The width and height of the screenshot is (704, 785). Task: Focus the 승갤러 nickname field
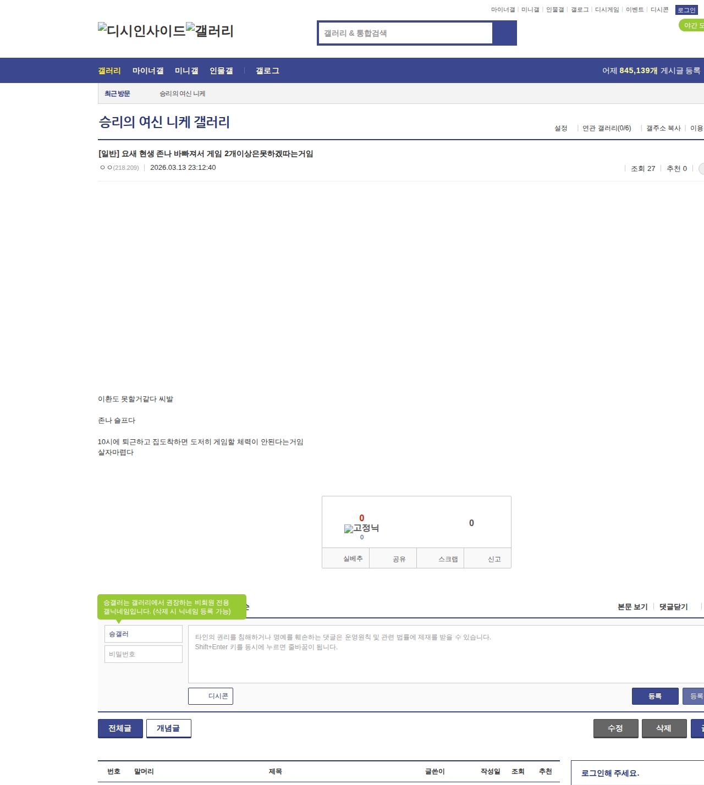pos(144,634)
